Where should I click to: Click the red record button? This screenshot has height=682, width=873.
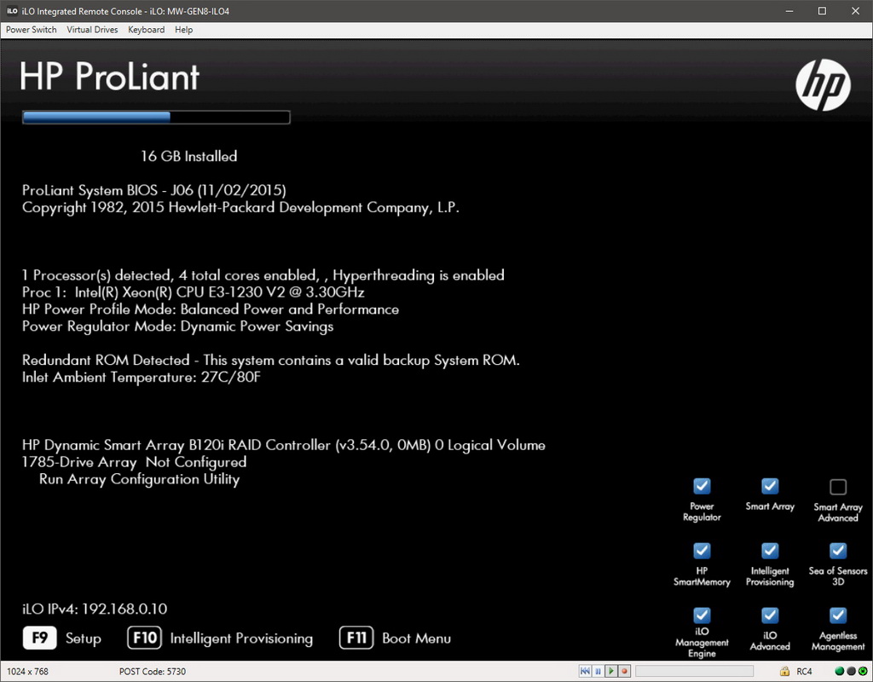pos(624,672)
